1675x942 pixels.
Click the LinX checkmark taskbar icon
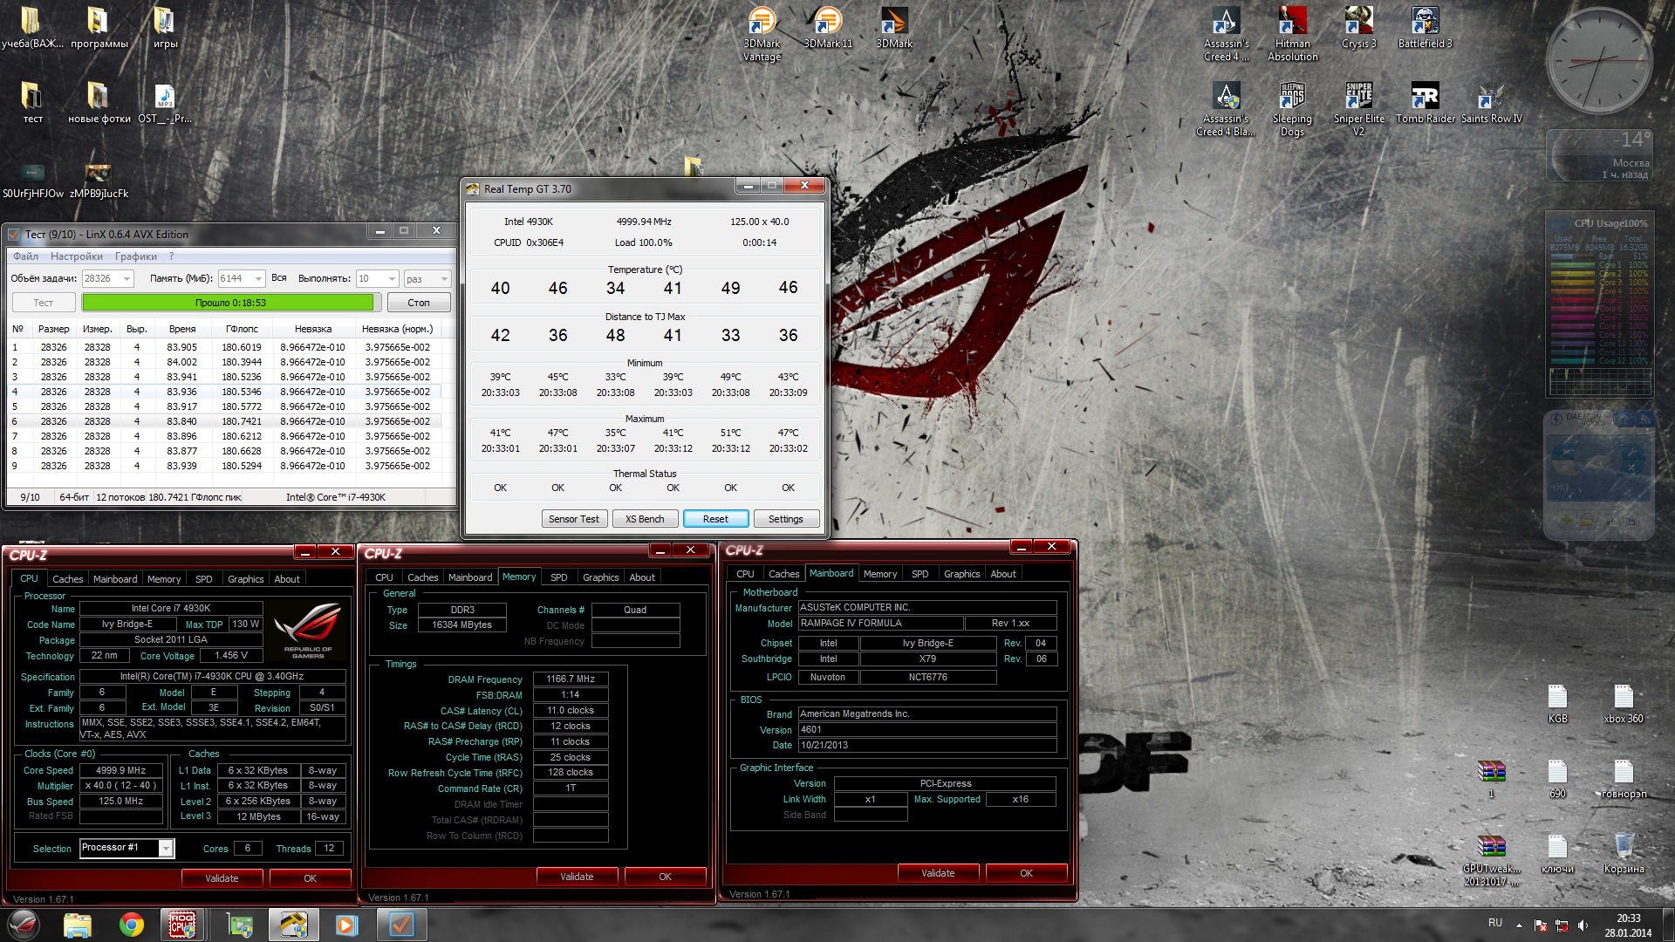[x=401, y=925]
